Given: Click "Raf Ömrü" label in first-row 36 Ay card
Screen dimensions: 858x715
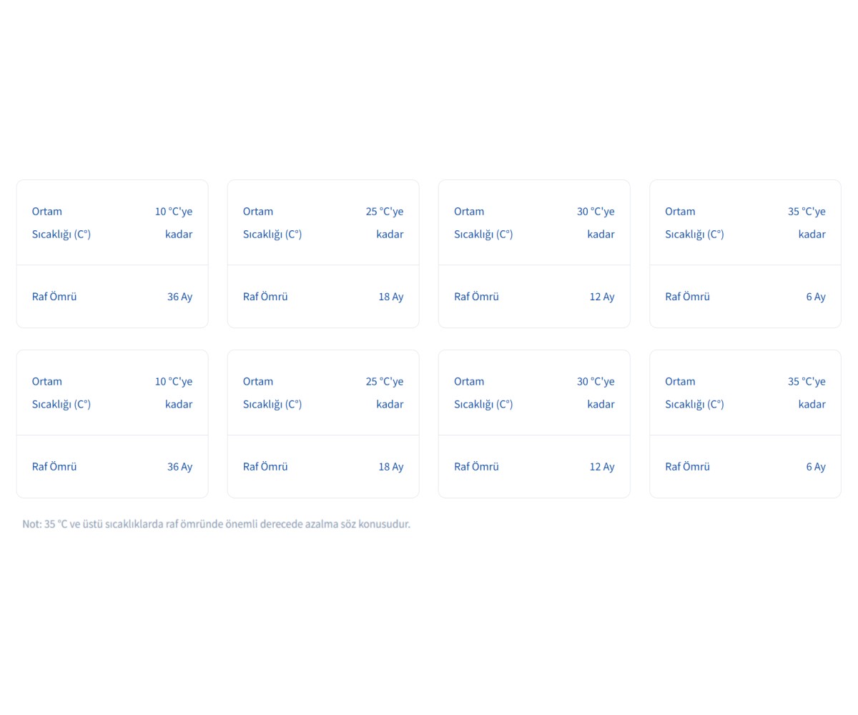Looking at the screenshot, I should pyautogui.click(x=54, y=297).
